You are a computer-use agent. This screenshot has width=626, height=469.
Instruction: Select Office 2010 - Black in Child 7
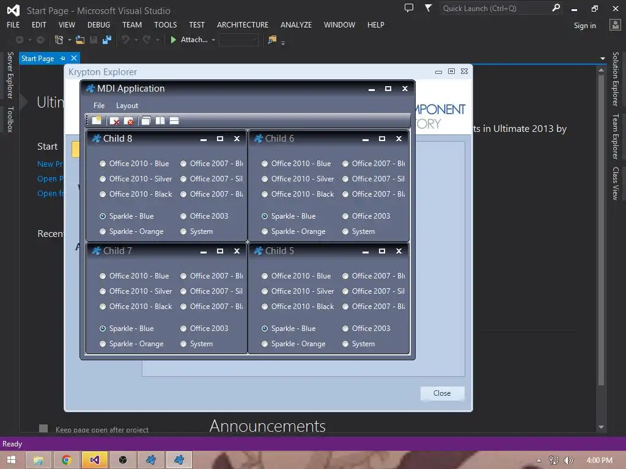coord(136,307)
